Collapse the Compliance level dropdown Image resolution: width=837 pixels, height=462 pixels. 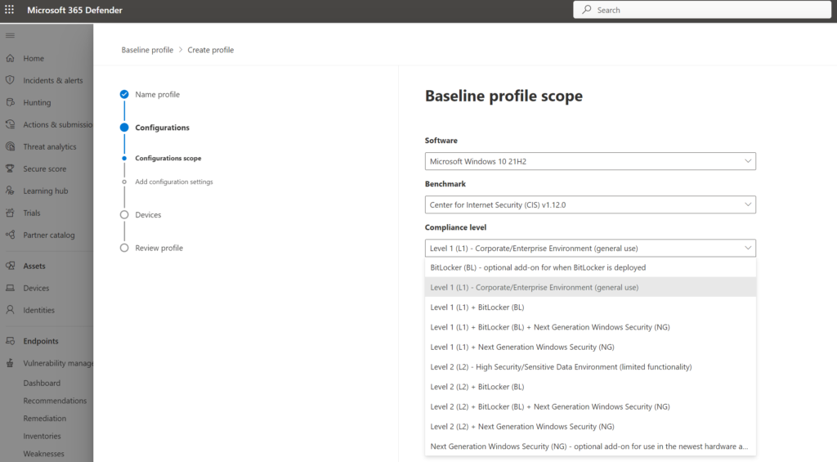coord(590,248)
